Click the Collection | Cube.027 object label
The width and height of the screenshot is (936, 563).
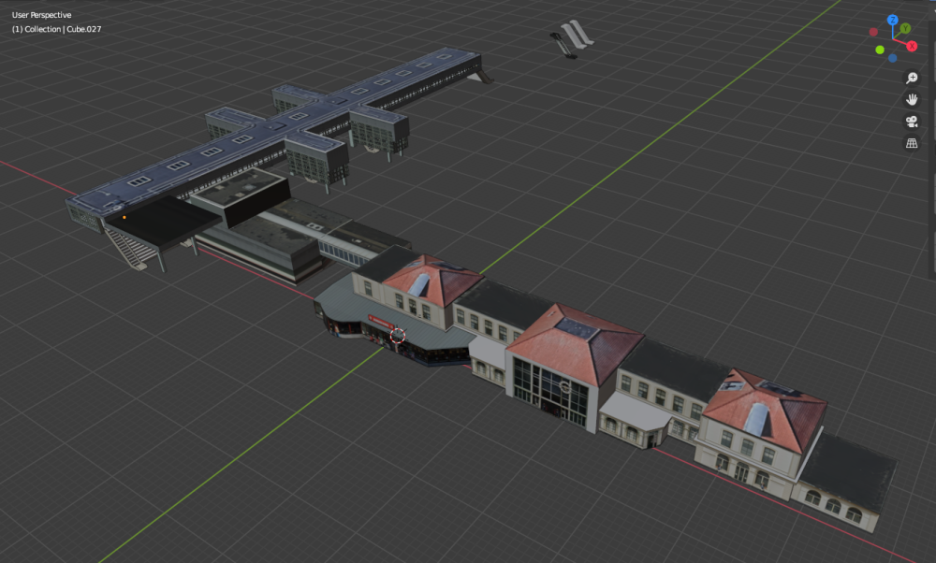tap(57, 29)
